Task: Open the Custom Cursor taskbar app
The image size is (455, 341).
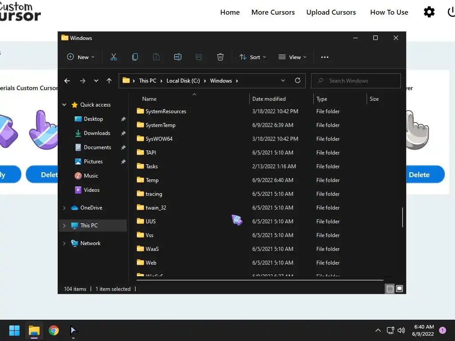Action: click(73, 330)
